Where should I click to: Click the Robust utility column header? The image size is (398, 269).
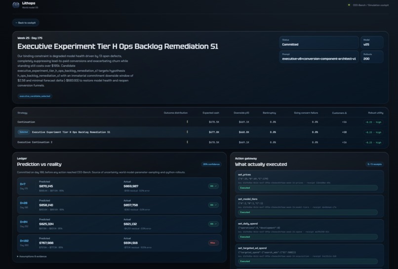click(x=376, y=113)
